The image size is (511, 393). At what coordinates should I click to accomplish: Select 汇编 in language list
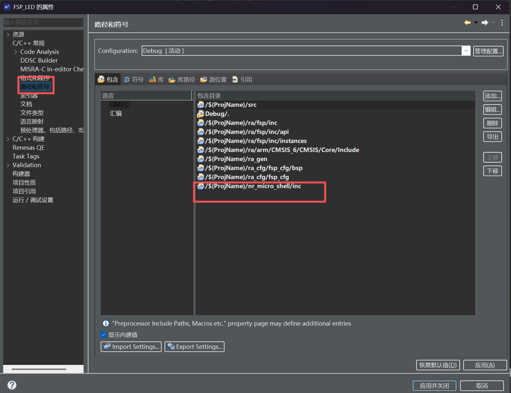[116, 113]
